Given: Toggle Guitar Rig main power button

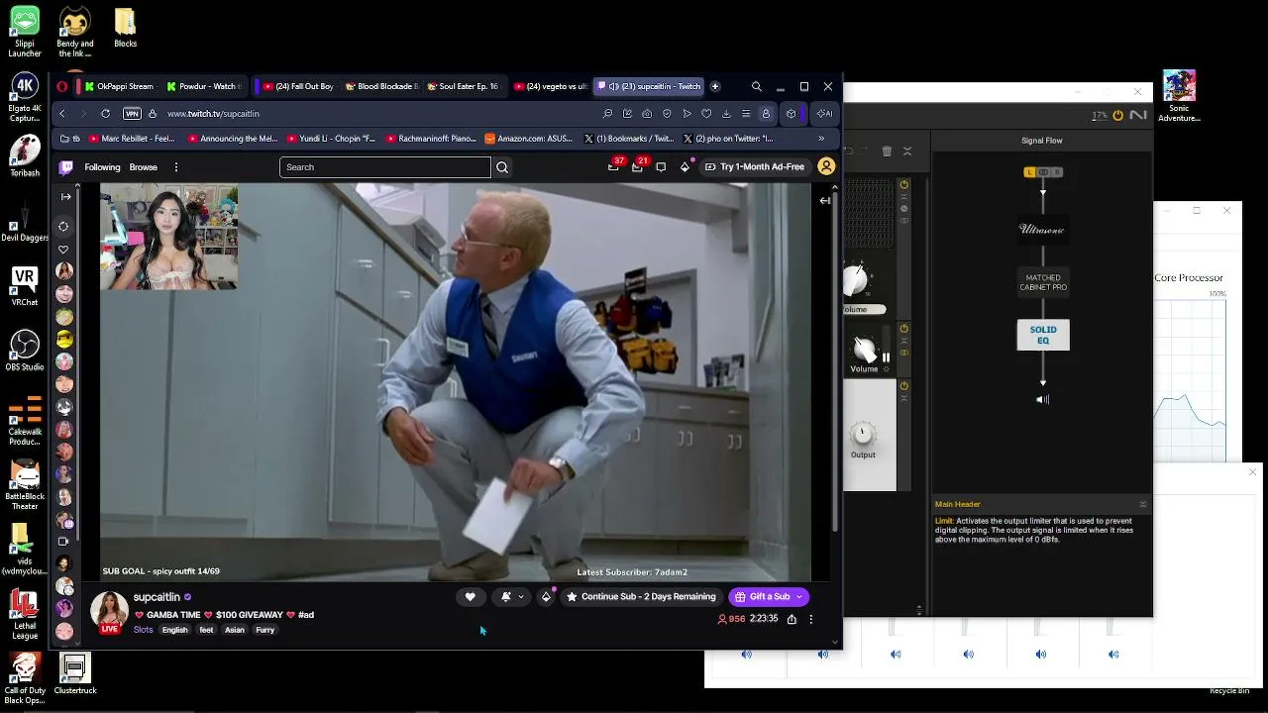Looking at the screenshot, I should 1117,115.
